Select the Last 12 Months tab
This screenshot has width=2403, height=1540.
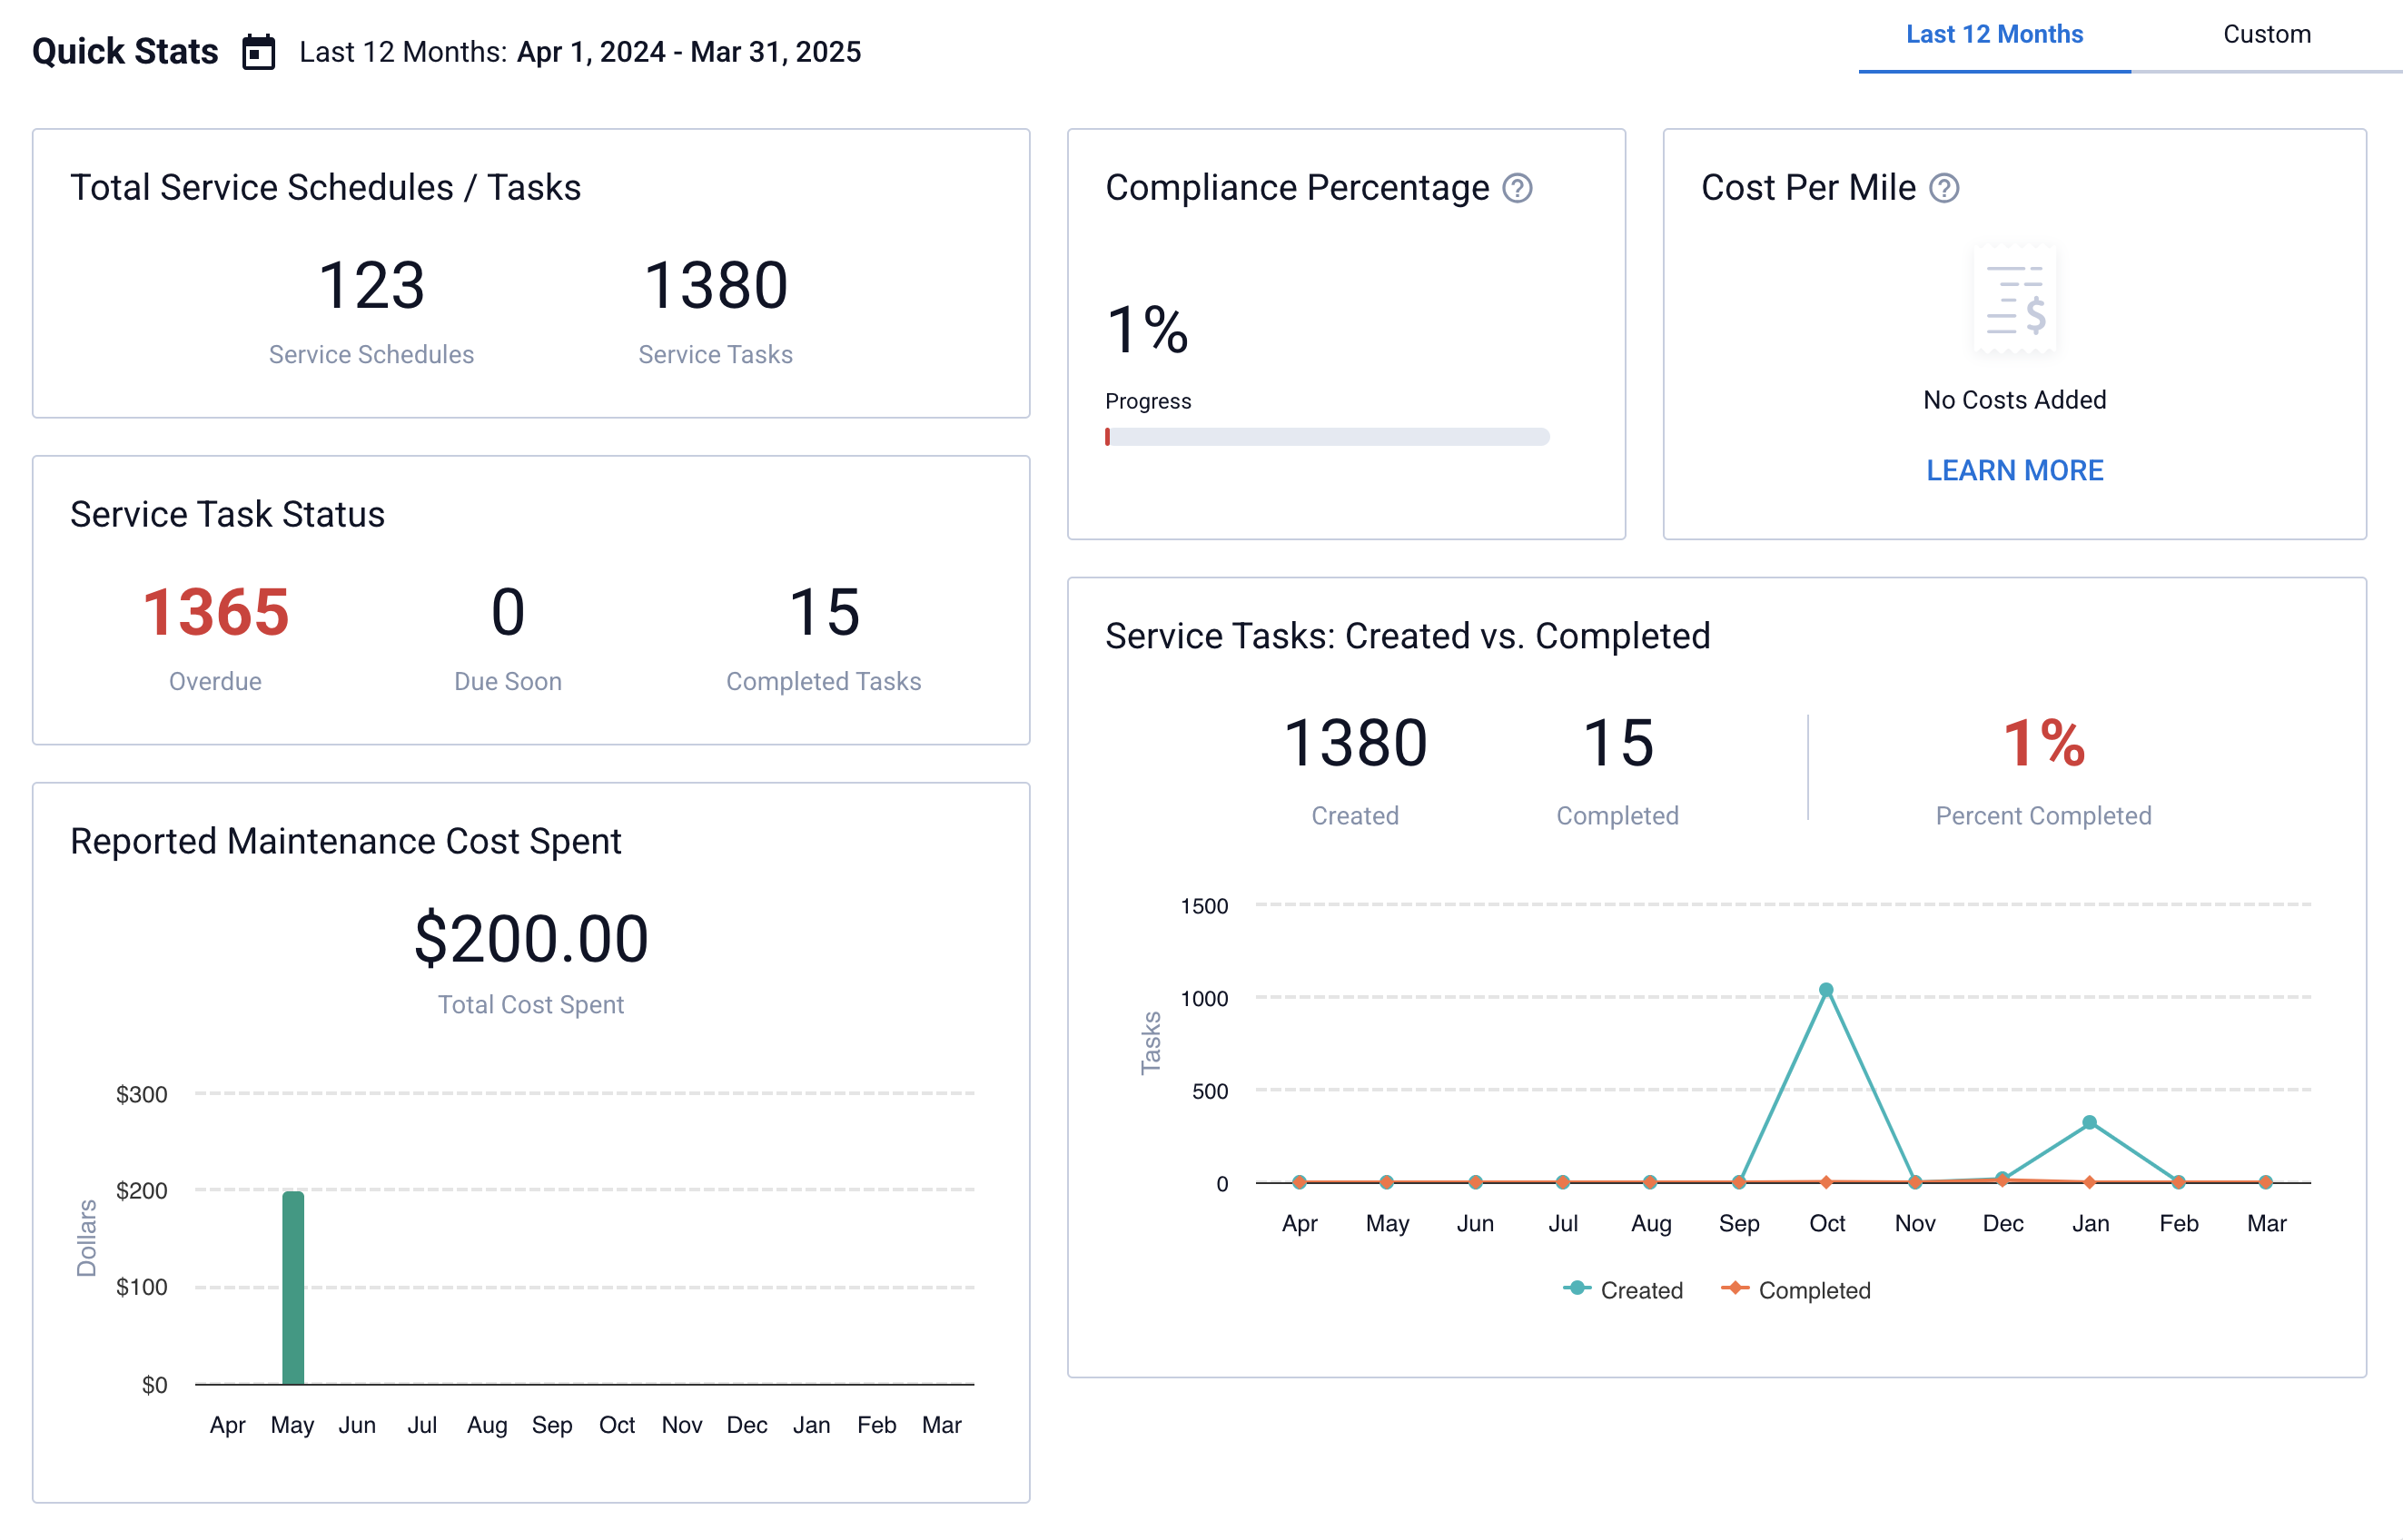click(x=1993, y=34)
